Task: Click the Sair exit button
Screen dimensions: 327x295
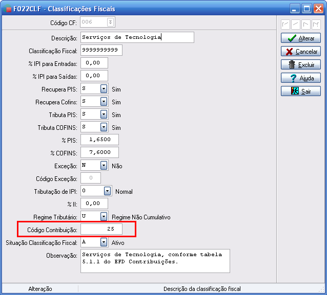Action: coord(301,91)
